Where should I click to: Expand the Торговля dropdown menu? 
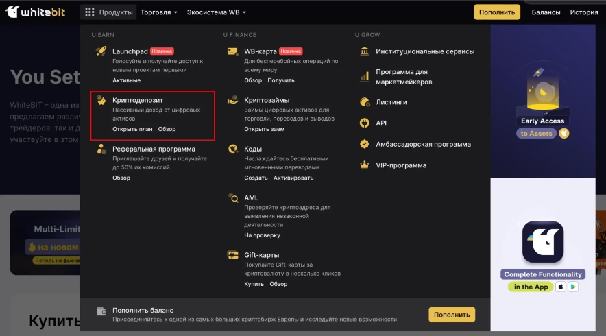(x=158, y=12)
